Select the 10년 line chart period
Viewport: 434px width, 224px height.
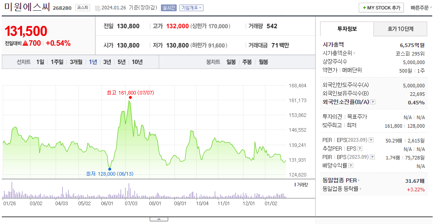pyautogui.click(x=137, y=62)
